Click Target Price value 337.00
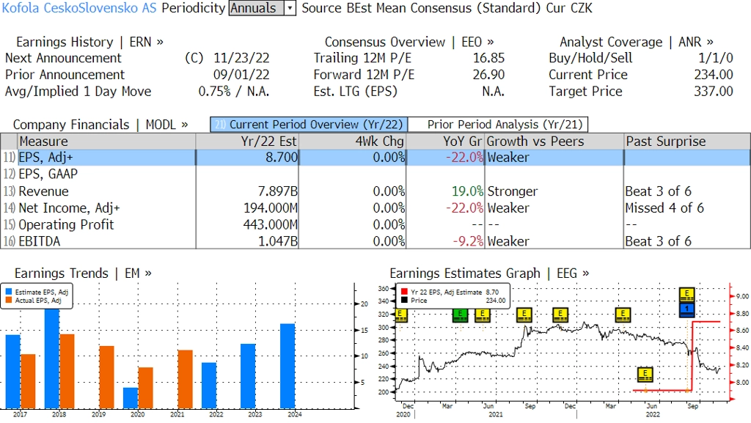Screen dimensions: 751x423 [x=714, y=92]
